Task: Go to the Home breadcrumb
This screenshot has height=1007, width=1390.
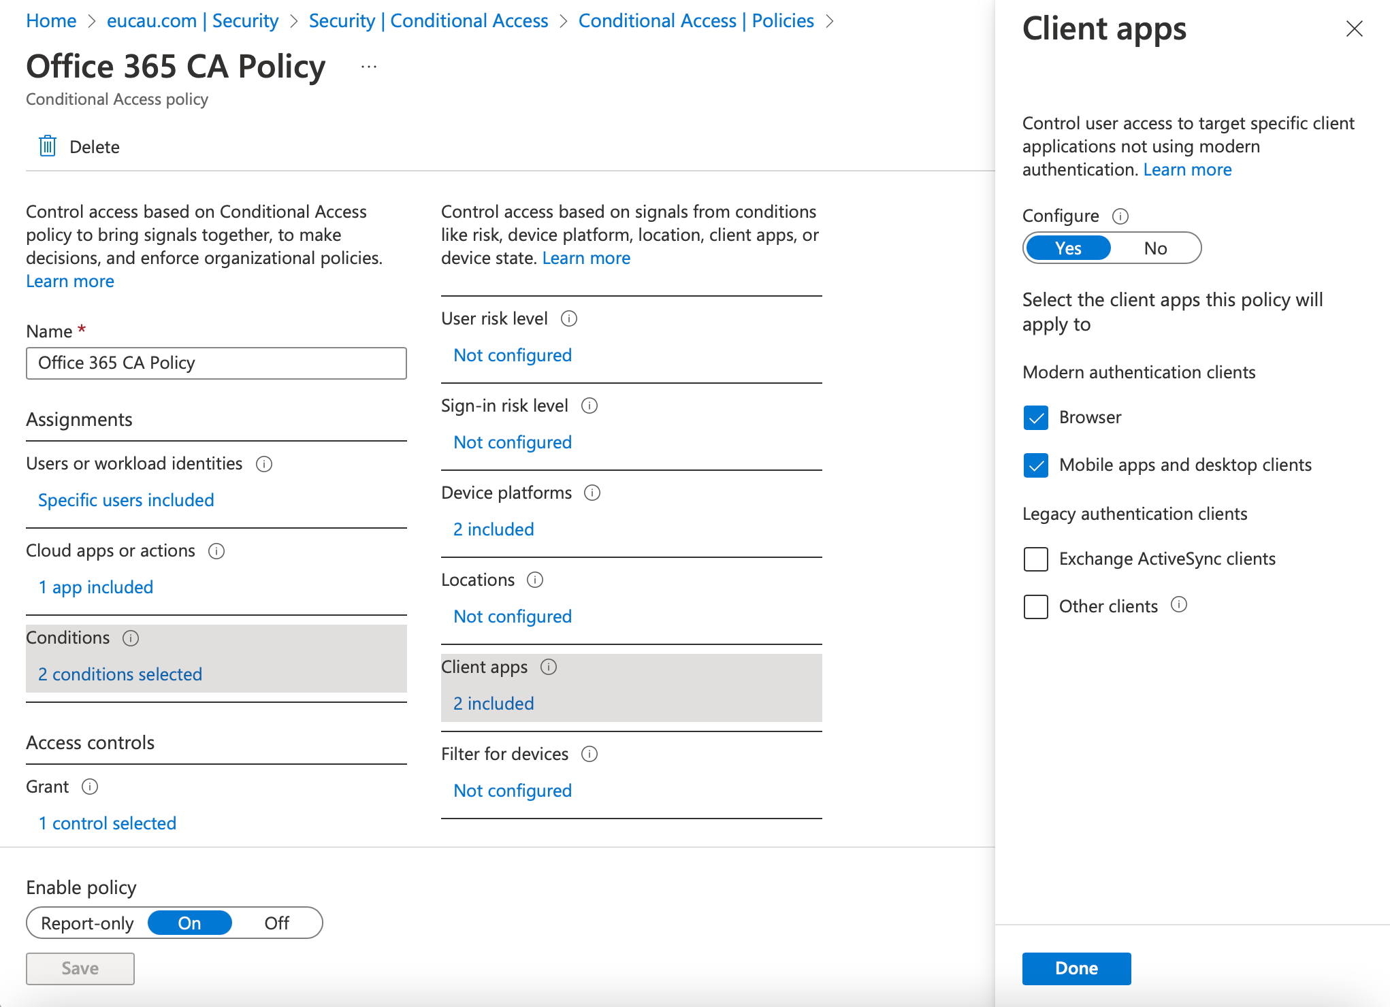Action: pyautogui.click(x=51, y=21)
